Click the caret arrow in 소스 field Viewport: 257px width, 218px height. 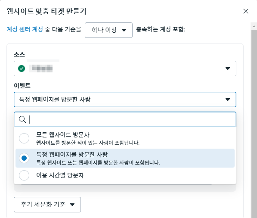pos(227,69)
